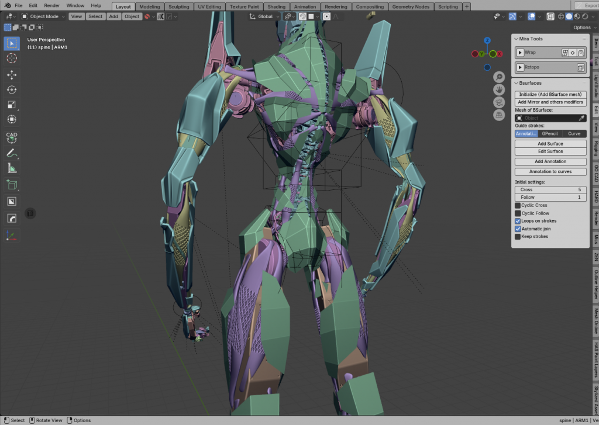Open the Geometry Nodes workspace tab

tap(411, 6)
